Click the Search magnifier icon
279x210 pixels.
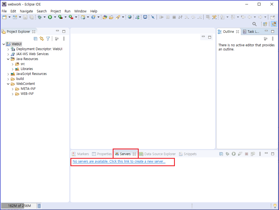(x=254, y=24)
